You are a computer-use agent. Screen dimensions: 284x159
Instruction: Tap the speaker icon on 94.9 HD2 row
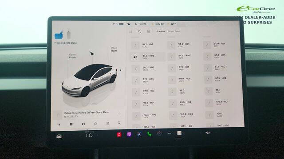(135, 57)
